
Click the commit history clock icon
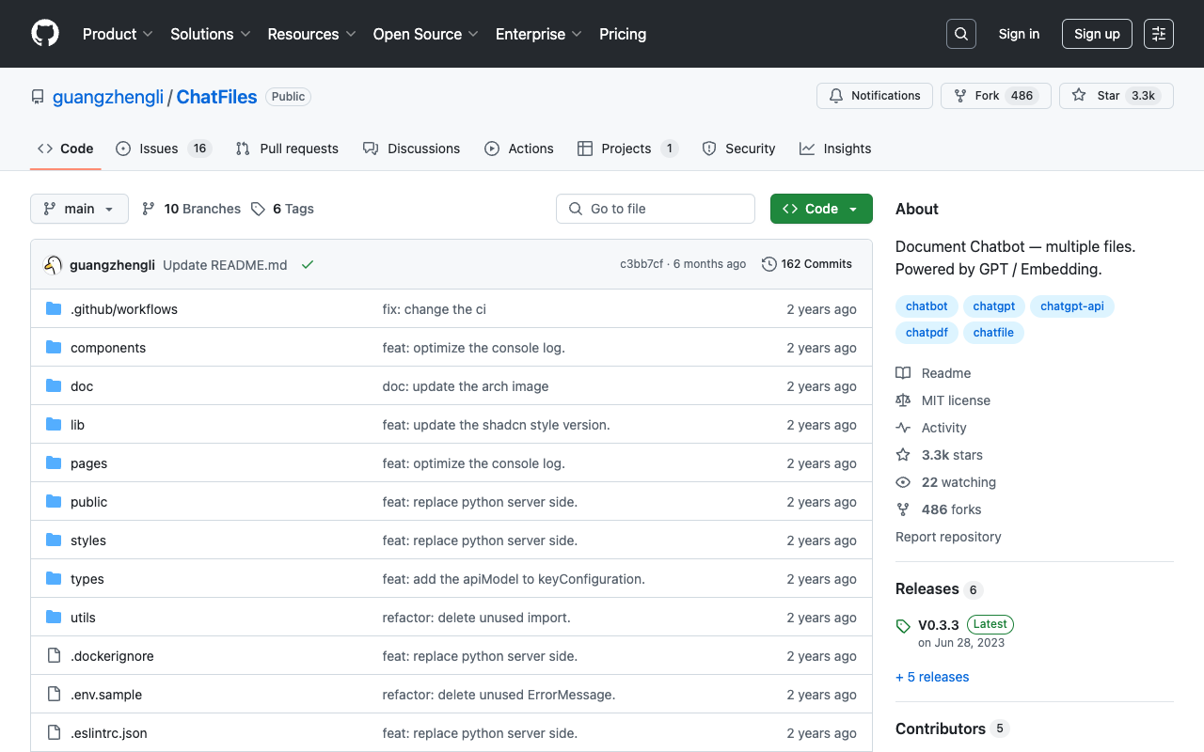769,264
